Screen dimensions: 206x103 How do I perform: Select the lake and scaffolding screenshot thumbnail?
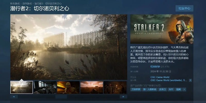click(21, 87)
